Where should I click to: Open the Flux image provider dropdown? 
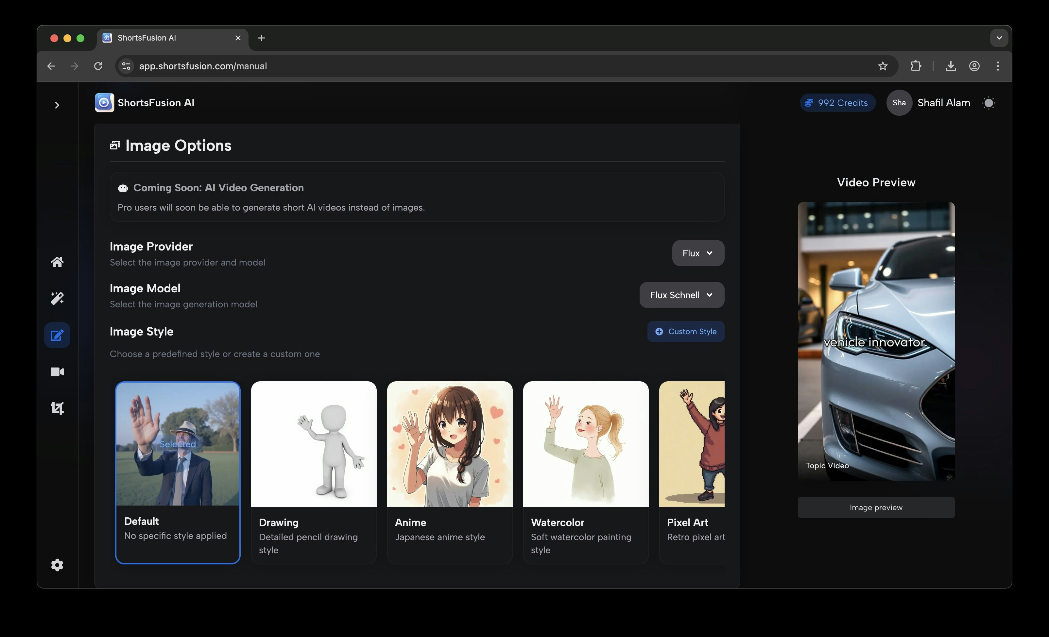pos(698,253)
